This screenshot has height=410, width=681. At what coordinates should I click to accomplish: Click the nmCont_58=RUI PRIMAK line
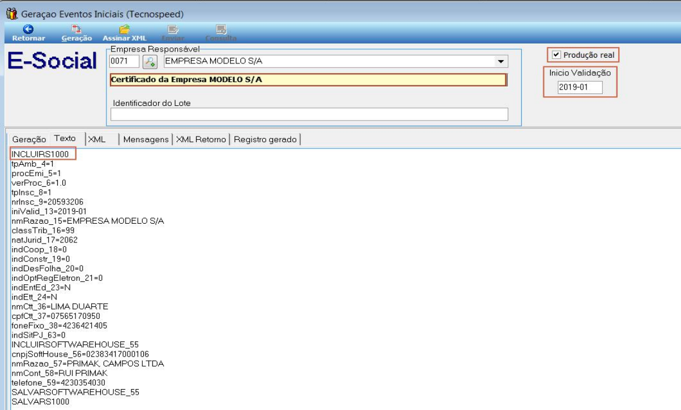coord(59,373)
